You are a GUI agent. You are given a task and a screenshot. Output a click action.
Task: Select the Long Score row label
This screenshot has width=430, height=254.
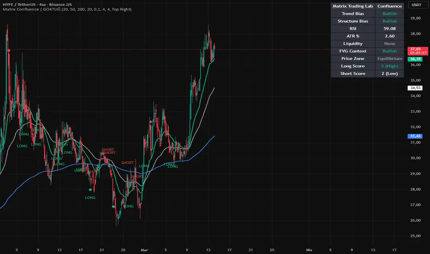tap(352, 66)
